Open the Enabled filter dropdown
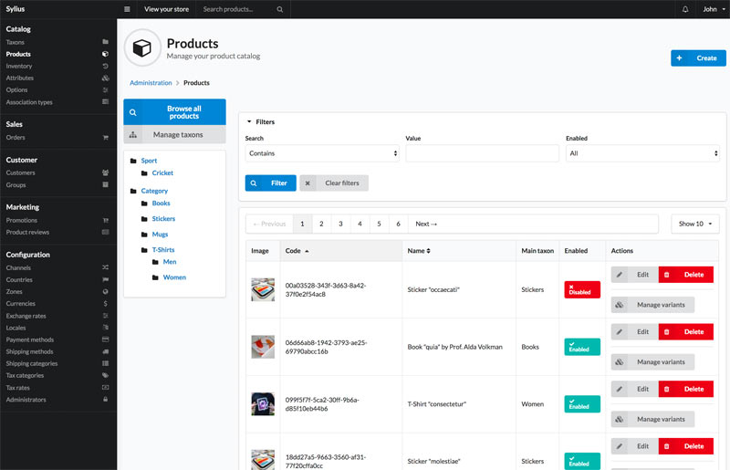The width and height of the screenshot is (730, 470). [x=643, y=153]
